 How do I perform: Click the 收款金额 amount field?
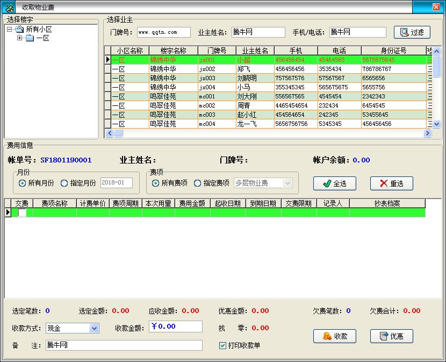(x=176, y=326)
